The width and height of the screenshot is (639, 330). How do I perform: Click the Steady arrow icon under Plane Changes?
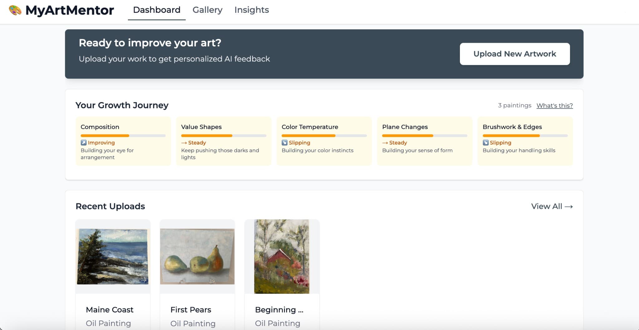click(x=385, y=143)
